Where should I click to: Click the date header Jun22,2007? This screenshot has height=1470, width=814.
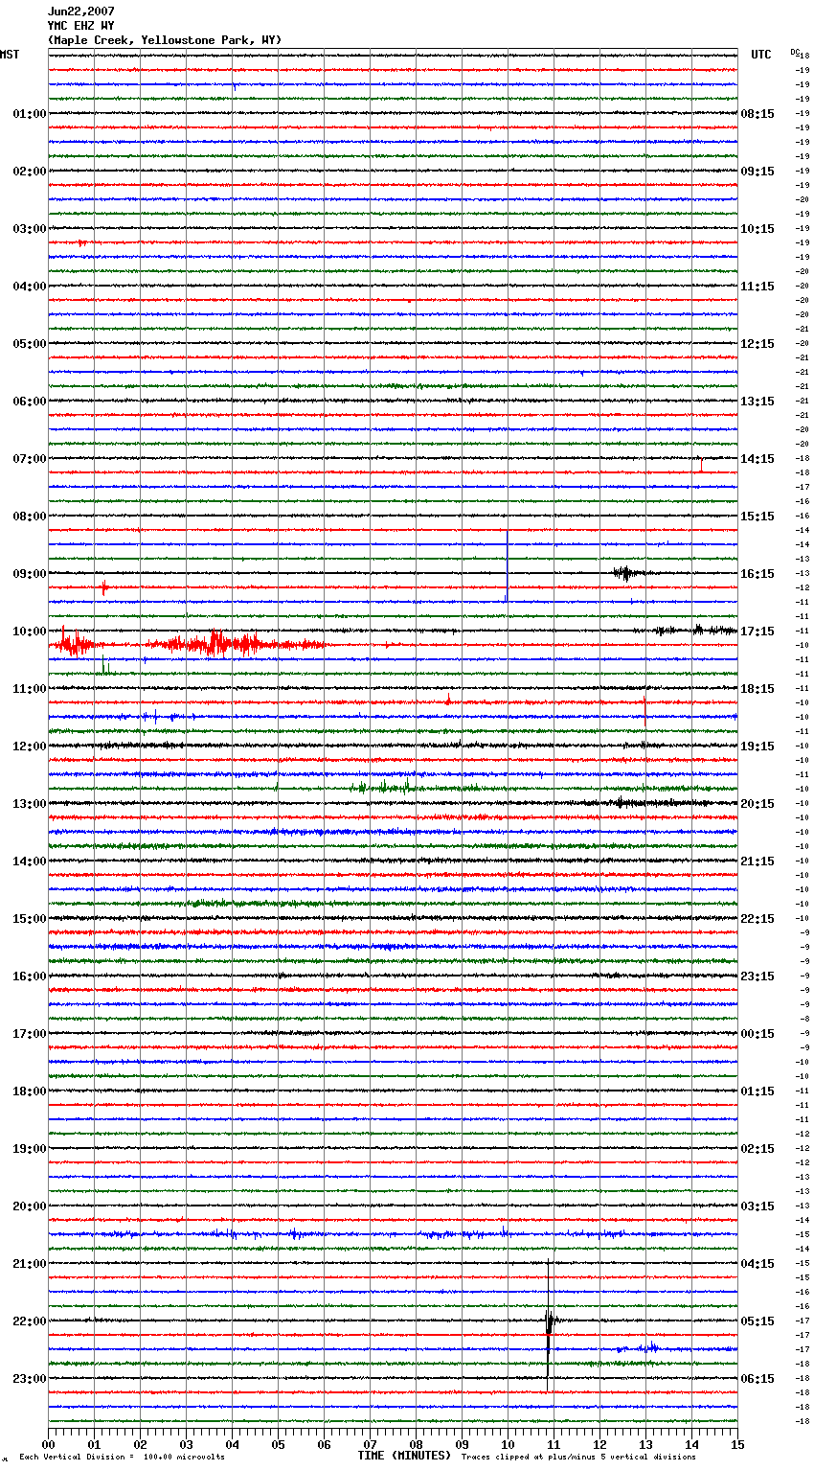point(81,11)
